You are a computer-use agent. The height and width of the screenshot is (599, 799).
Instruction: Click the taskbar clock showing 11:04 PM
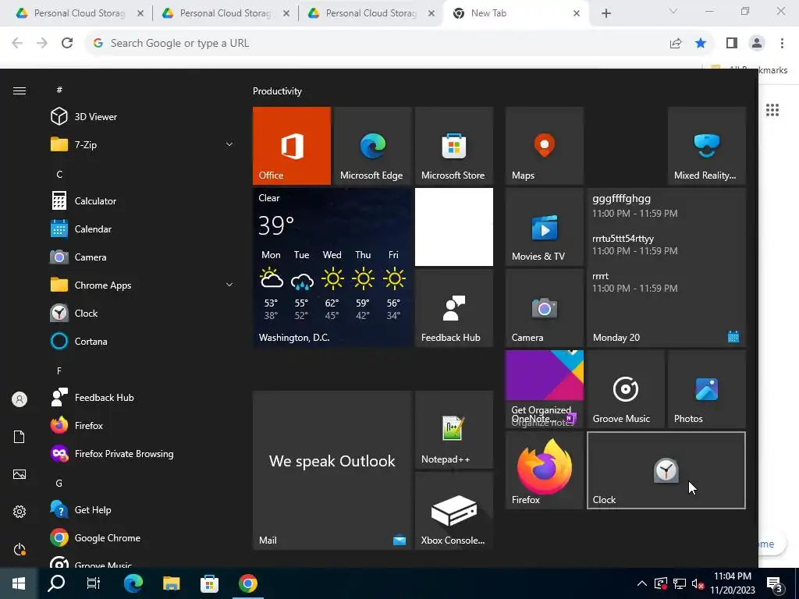pos(732,583)
